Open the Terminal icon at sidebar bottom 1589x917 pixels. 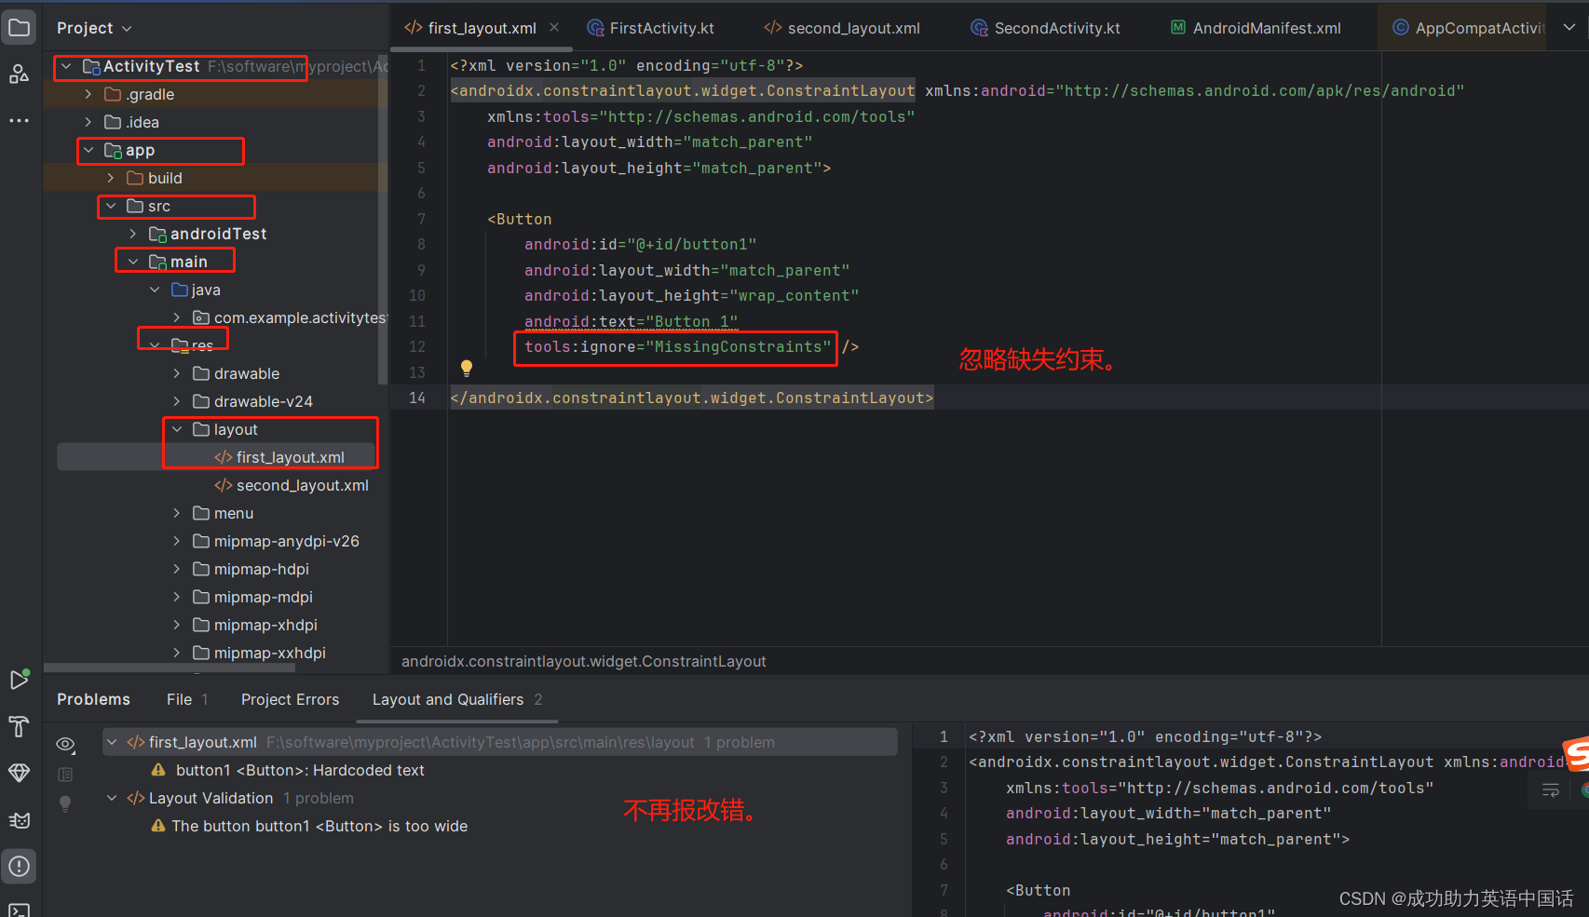[x=19, y=910]
